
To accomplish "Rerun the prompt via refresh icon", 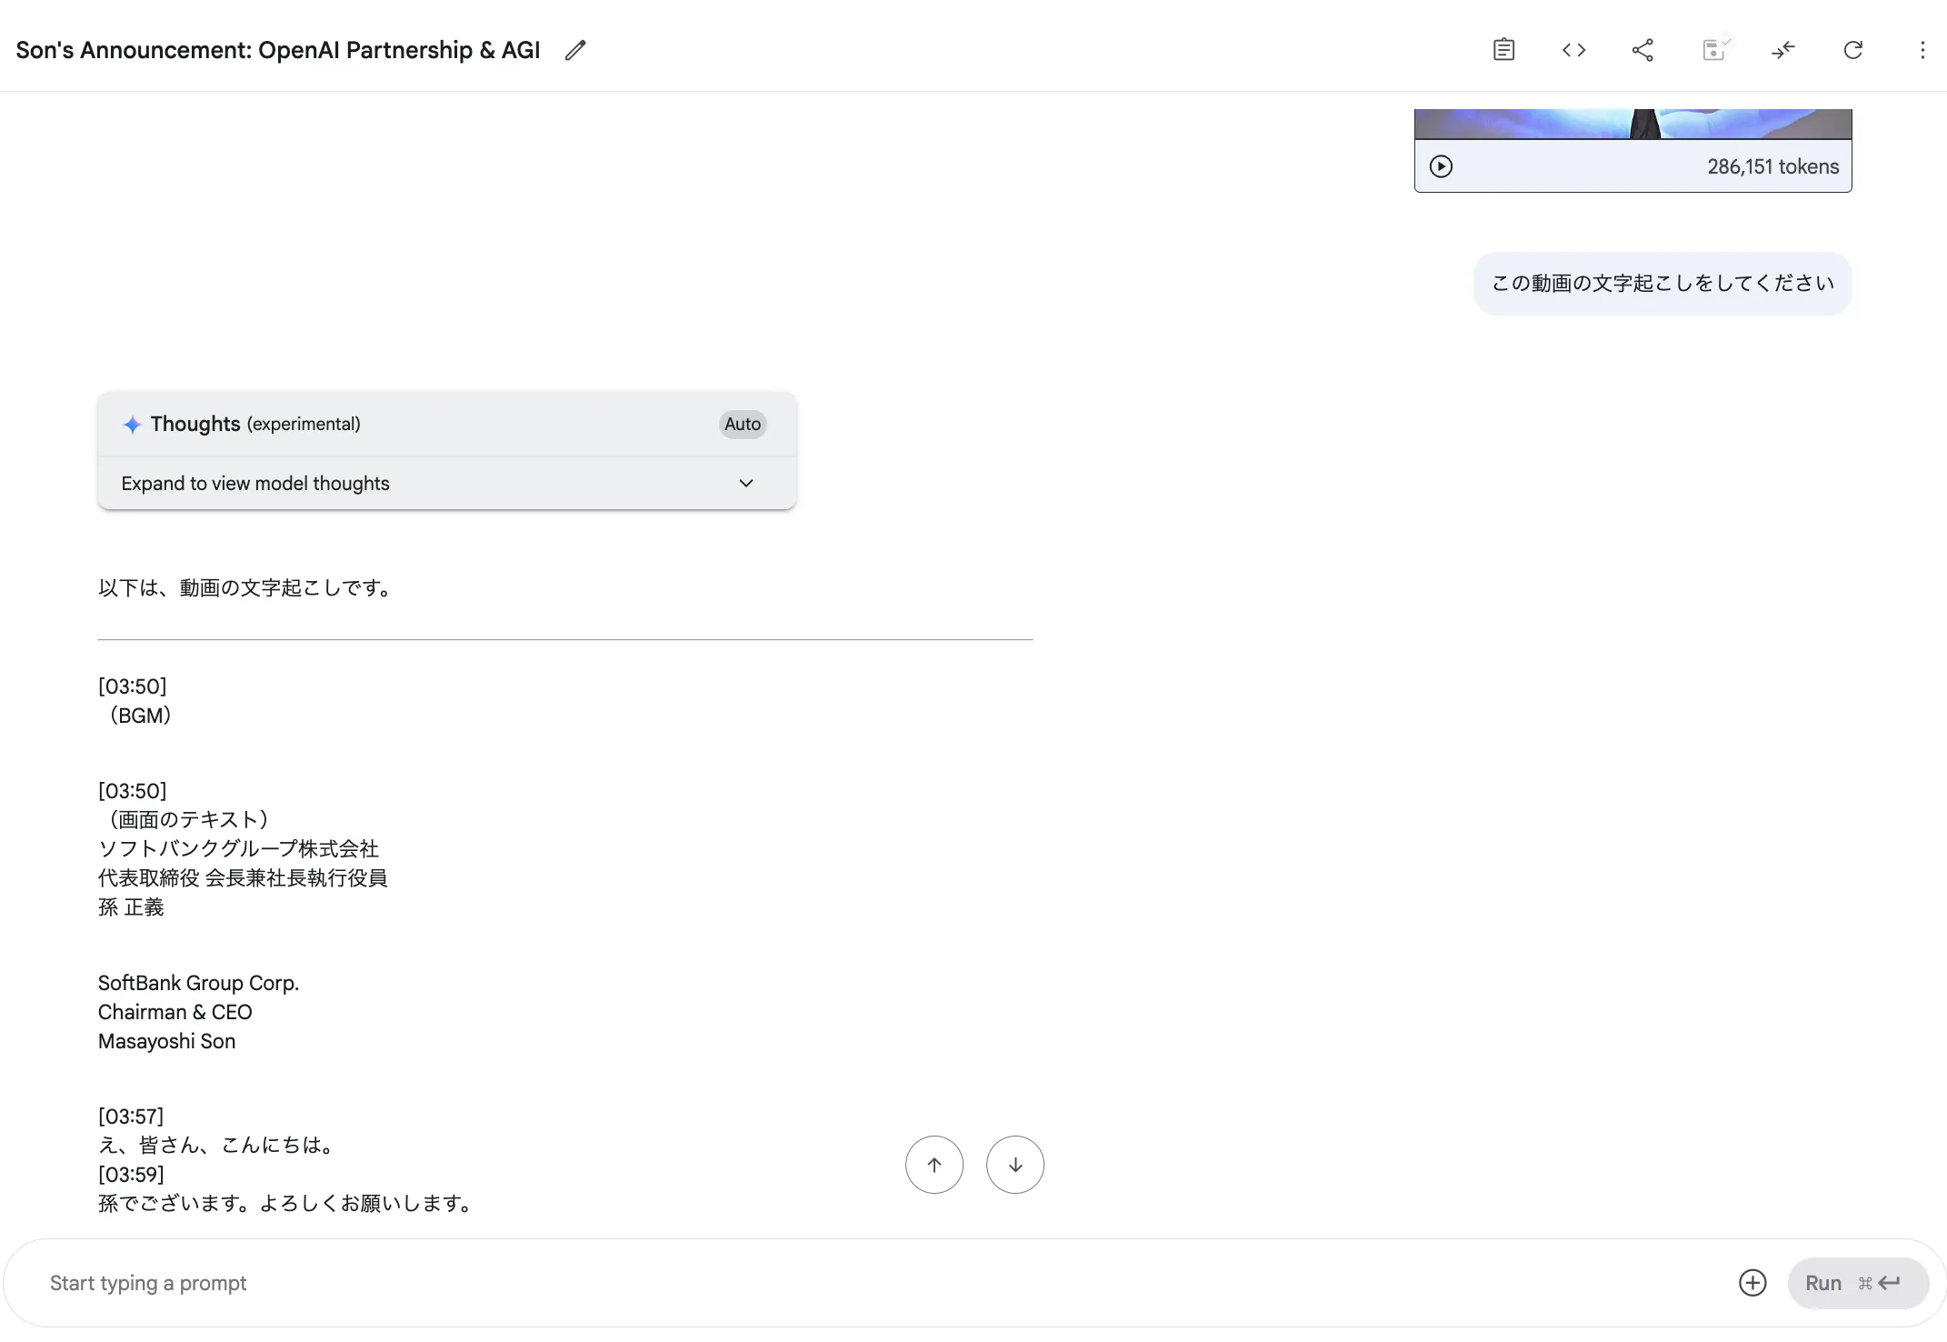I will pos(1852,50).
